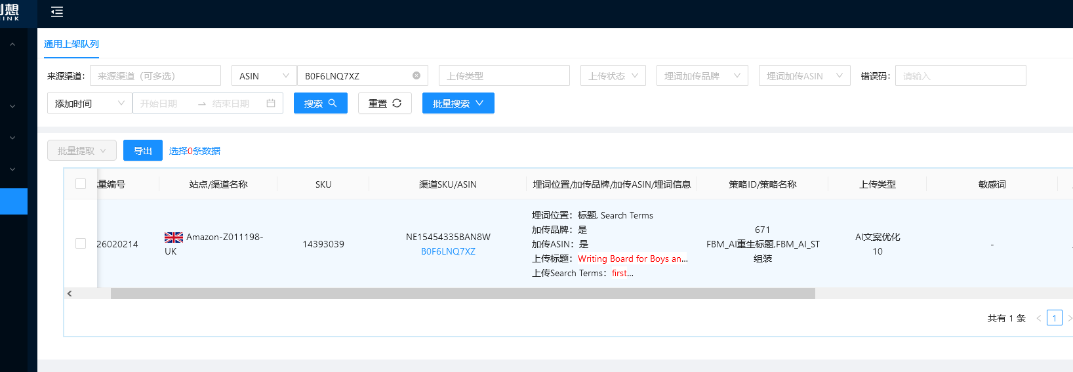Switch to the 通用上架队列 tab

pos(71,44)
